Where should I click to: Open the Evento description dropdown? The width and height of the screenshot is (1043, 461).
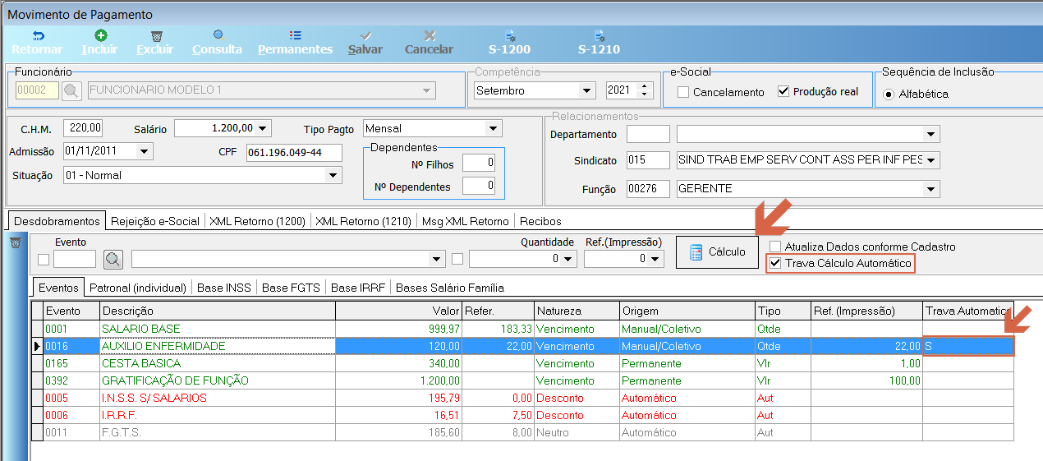[437, 260]
